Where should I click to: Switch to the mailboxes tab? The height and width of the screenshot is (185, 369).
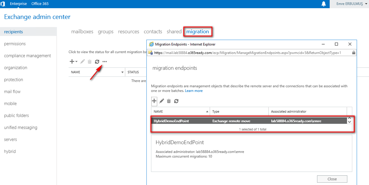click(x=82, y=32)
